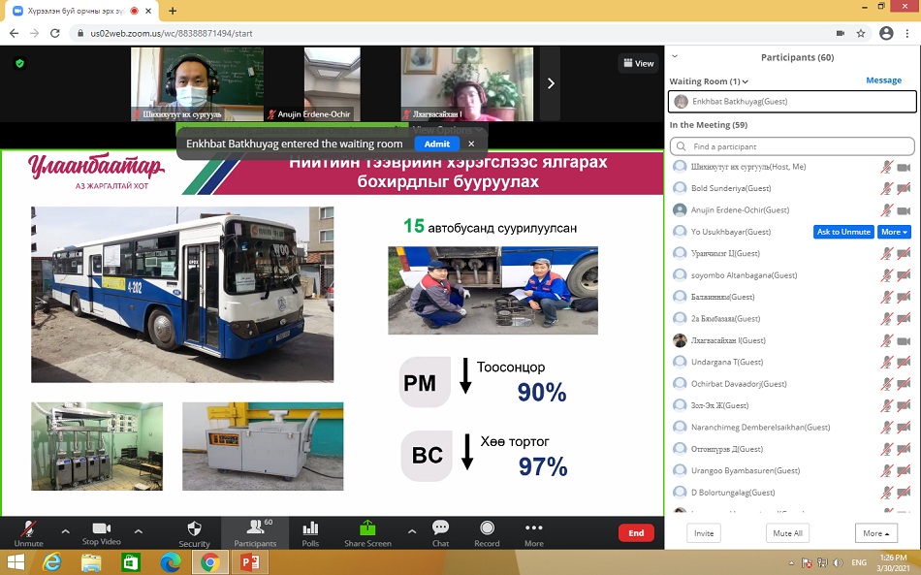Click the red End meeting button
This screenshot has width=921, height=575.
pos(636,532)
